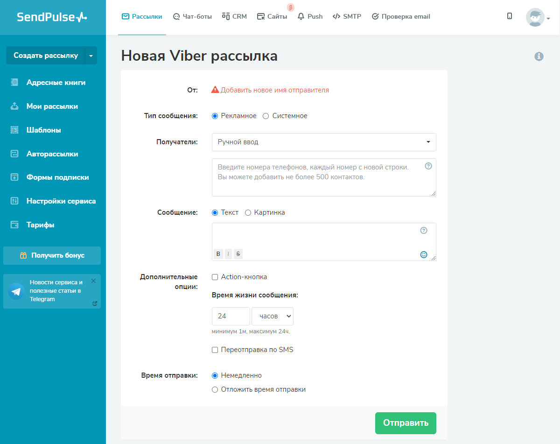Click the Настройки сервиса sliders icon
The width and height of the screenshot is (560, 444).
(x=14, y=201)
